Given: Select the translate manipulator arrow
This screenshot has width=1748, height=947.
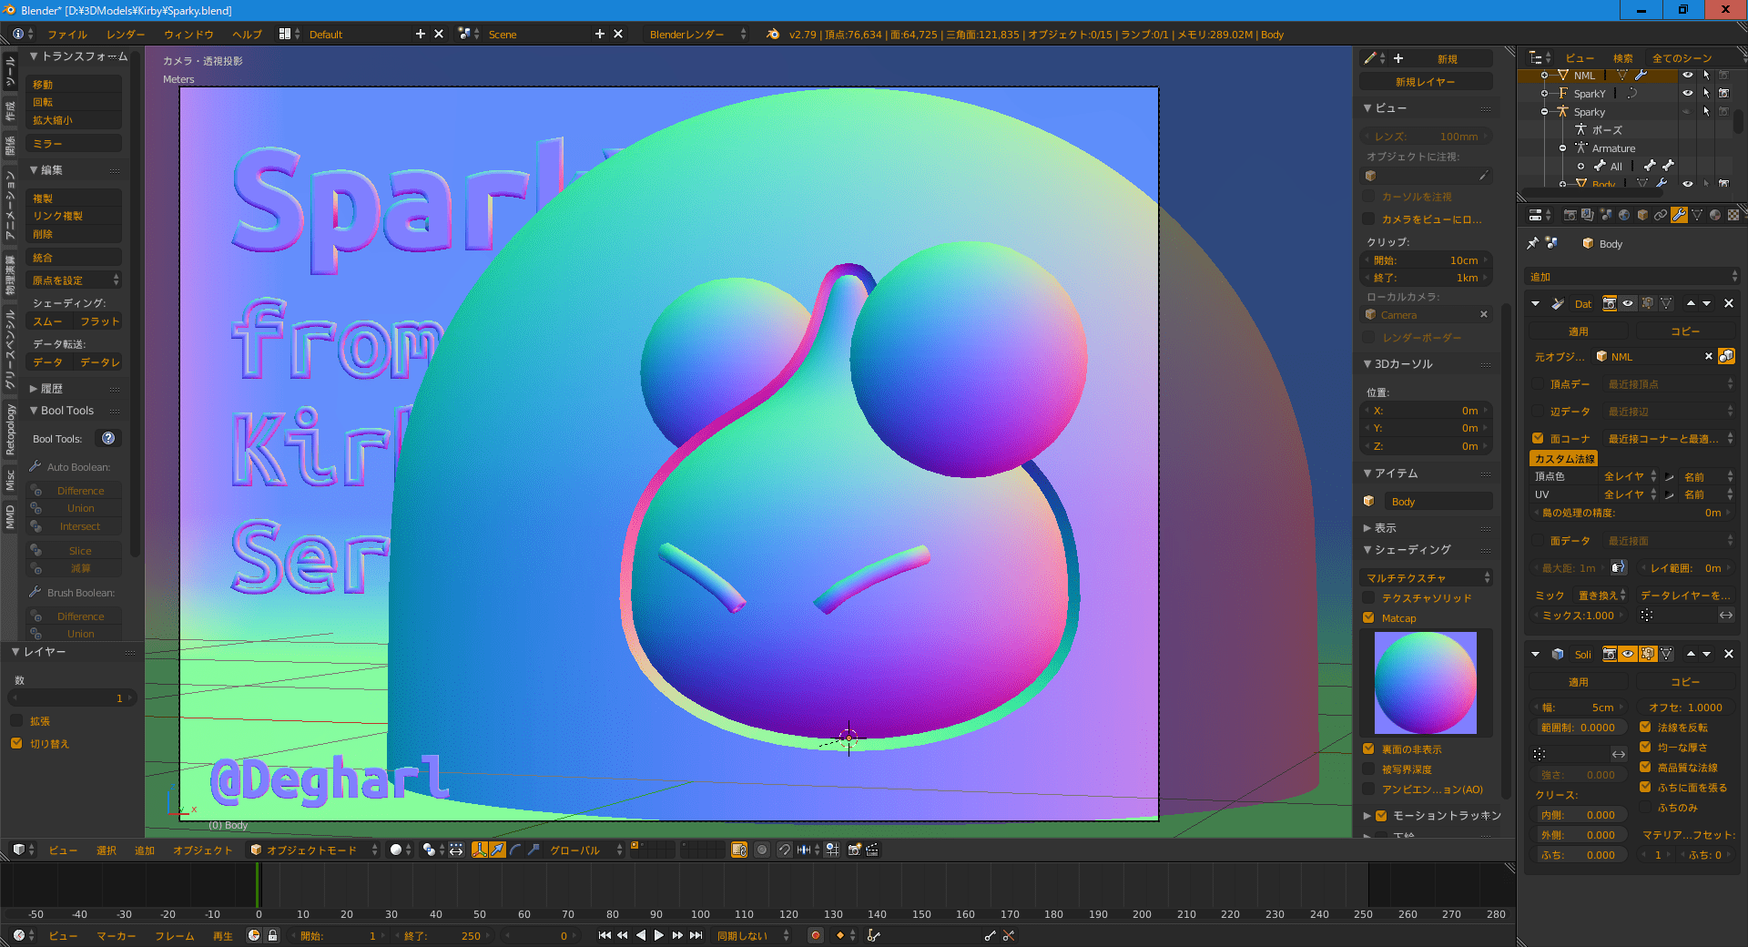Looking at the screenshot, I should tap(497, 850).
